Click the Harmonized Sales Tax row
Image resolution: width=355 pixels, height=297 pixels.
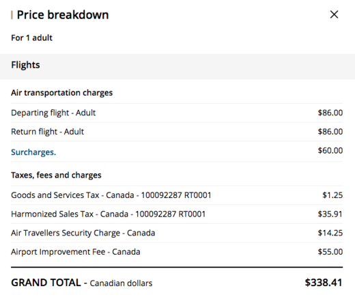pyautogui.click(x=177, y=214)
